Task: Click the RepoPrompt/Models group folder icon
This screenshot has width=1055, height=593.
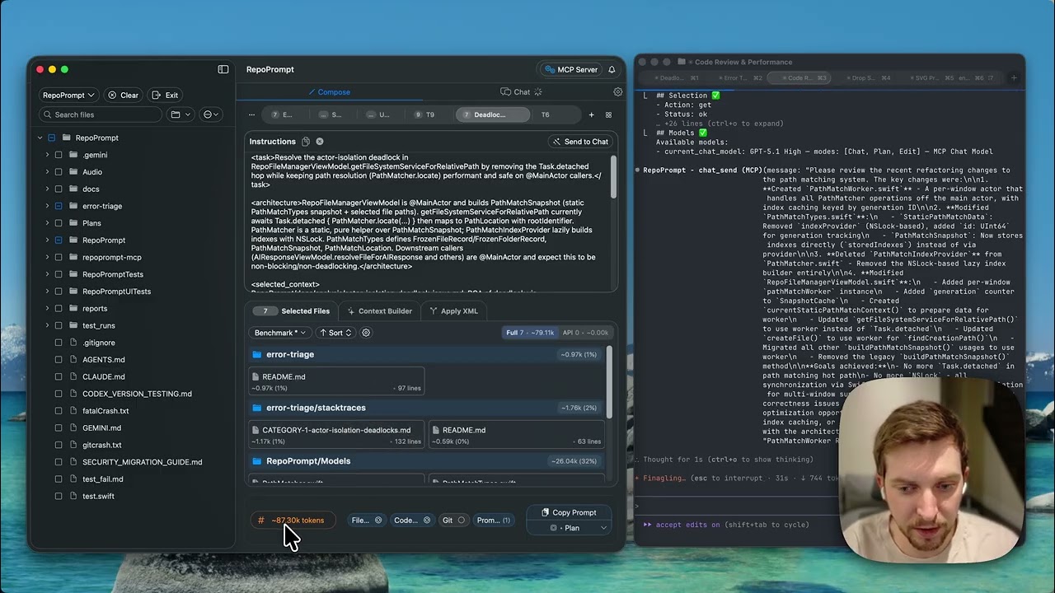Action: 257,461
